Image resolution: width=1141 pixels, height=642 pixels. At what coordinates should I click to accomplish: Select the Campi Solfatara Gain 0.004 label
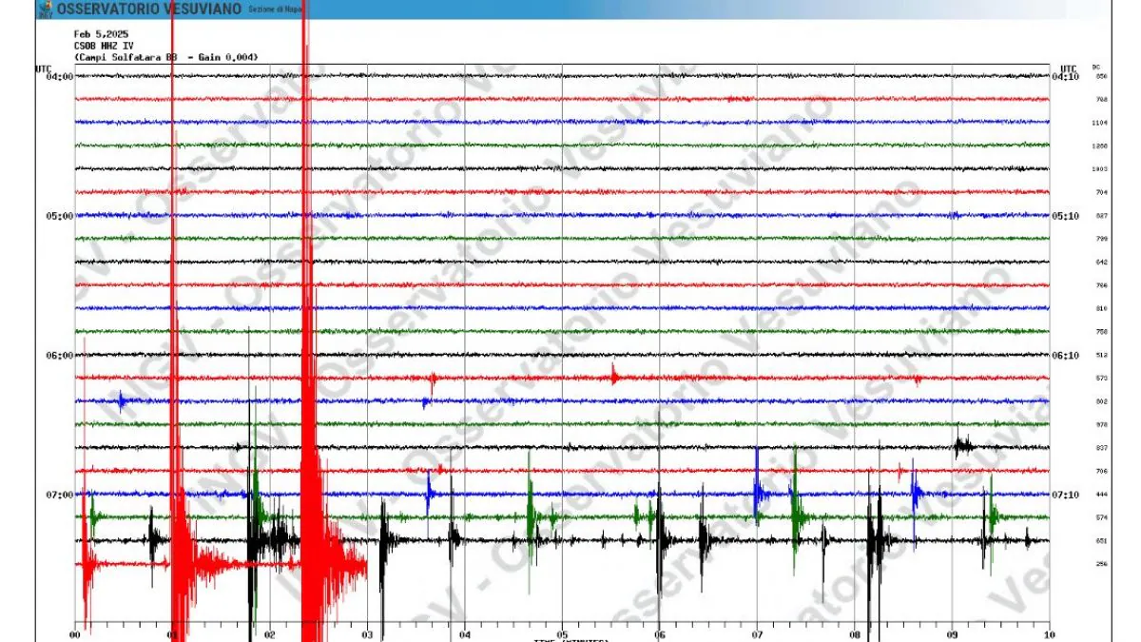click(x=166, y=55)
